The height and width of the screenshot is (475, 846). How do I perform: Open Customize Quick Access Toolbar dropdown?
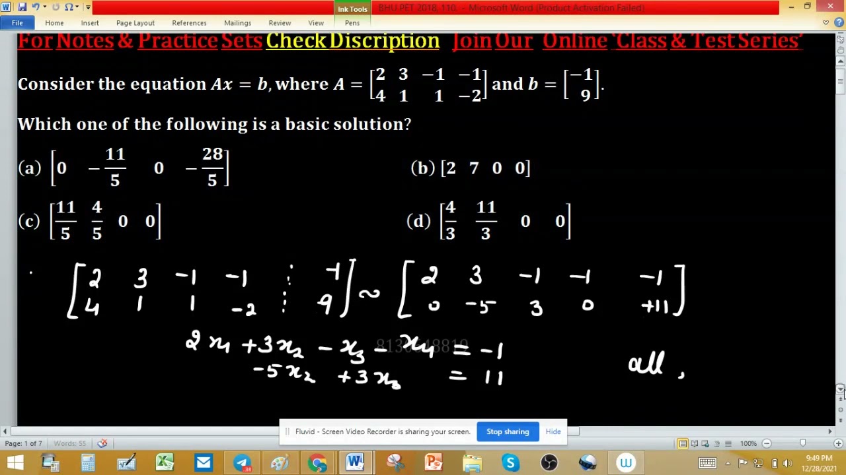[87, 7]
